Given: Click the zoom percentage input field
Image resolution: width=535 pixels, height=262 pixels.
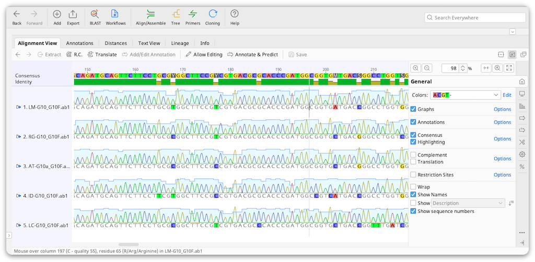Looking at the screenshot, I should (450, 68).
